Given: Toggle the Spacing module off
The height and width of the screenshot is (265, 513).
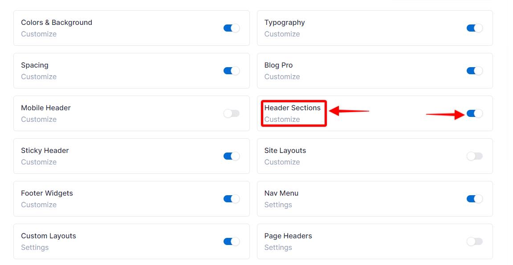Looking at the screenshot, I should [x=232, y=71].
